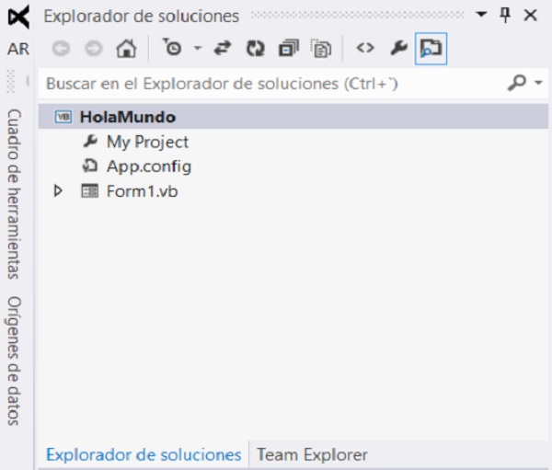Toggle Preview Selected Items button
552x470 pixels.
click(431, 49)
